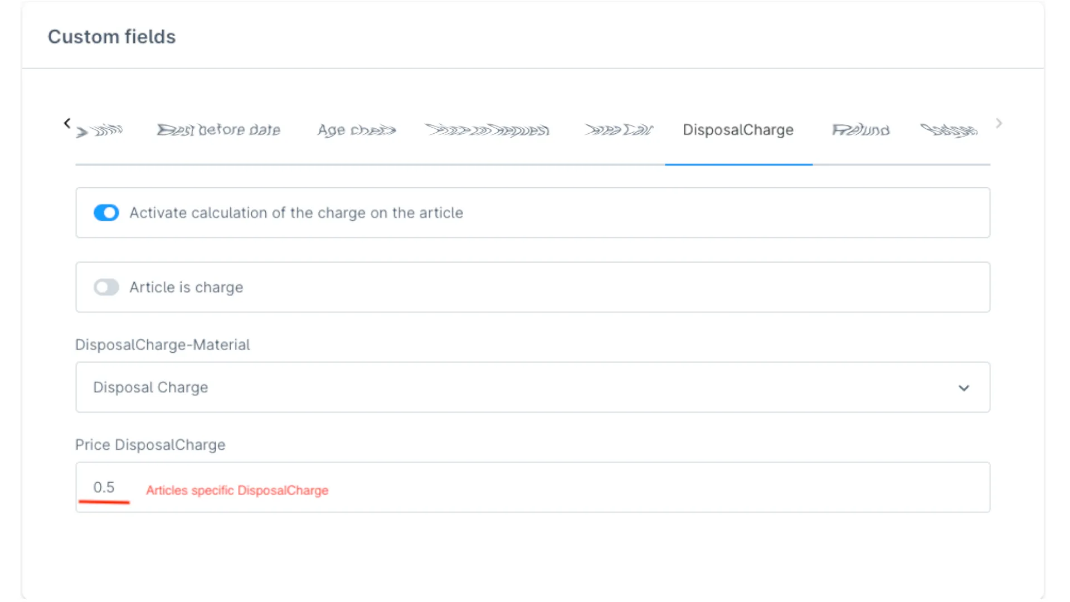This screenshot has width=1070, height=602.
Task: Switch to the Age check tab
Action: [x=357, y=130]
